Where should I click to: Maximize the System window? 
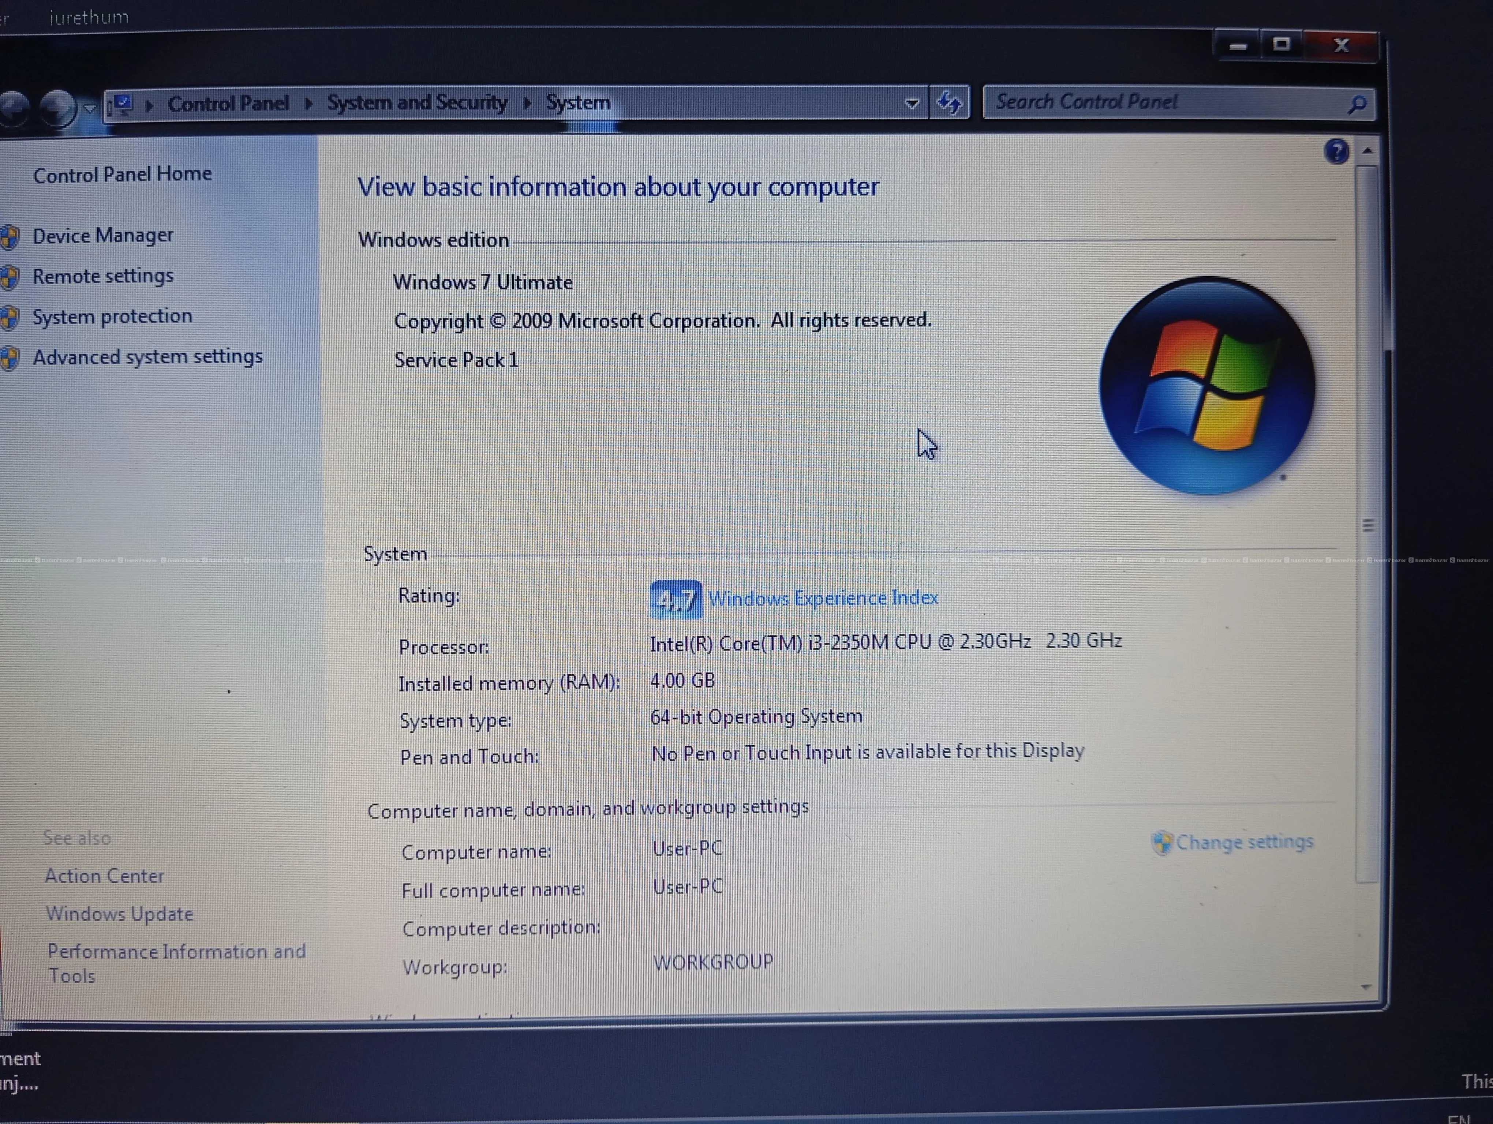(1281, 45)
